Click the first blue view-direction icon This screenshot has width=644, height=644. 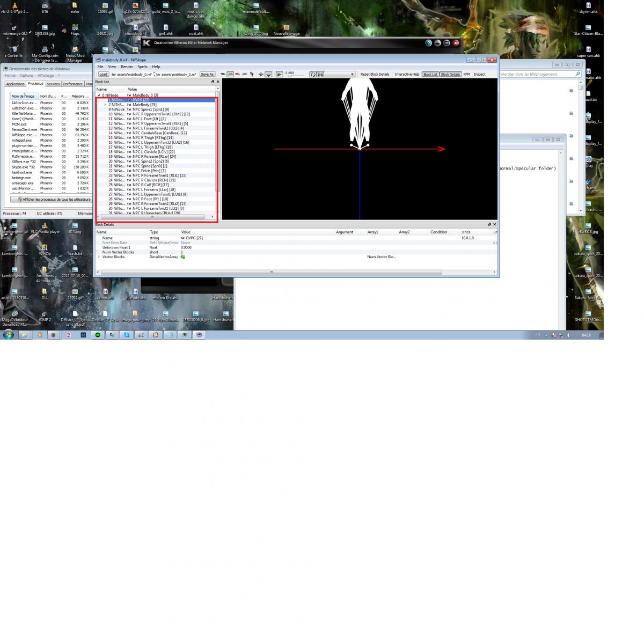click(223, 74)
